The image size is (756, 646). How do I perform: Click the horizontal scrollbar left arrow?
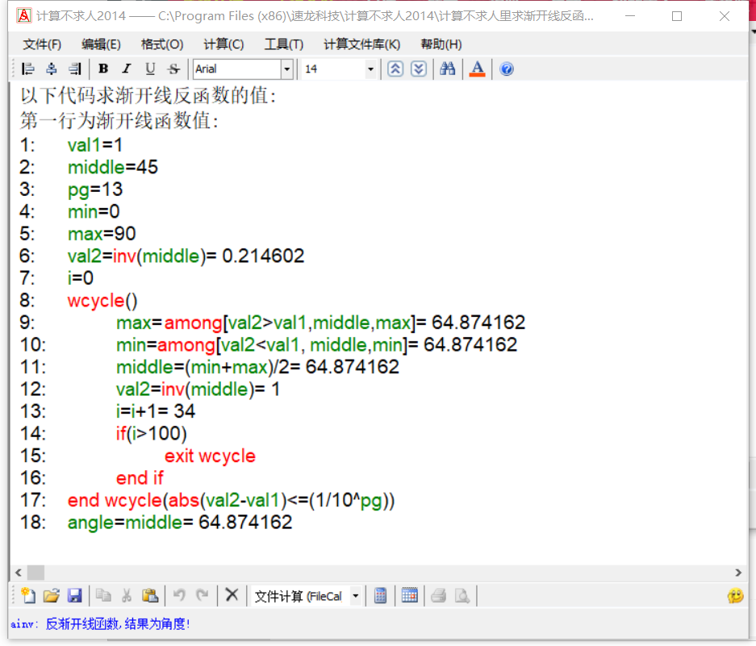tap(19, 573)
